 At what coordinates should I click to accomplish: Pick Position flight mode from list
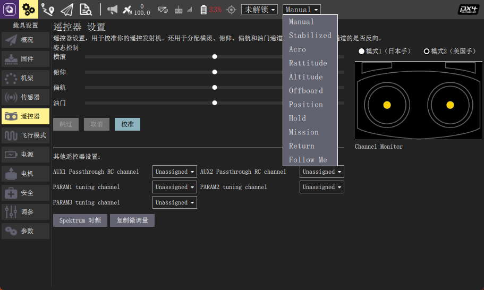pos(305,105)
